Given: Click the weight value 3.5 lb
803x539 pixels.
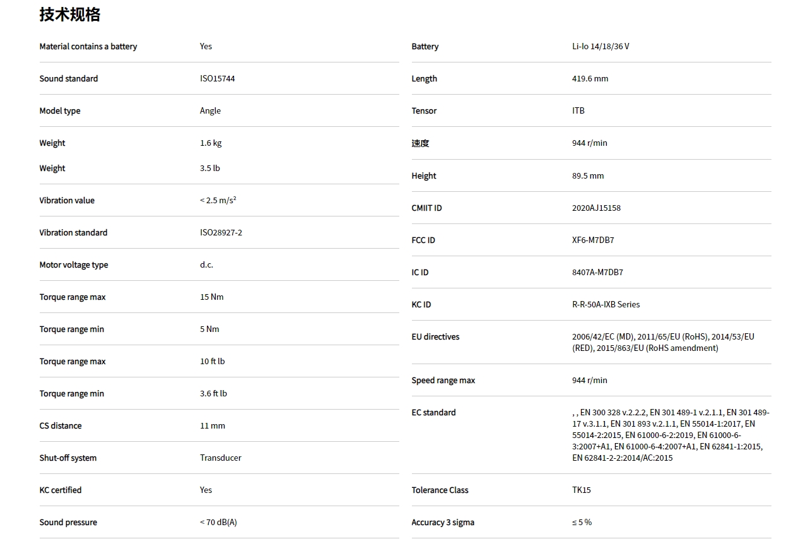Looking at the screenshot, I should [x=210, y=169].
